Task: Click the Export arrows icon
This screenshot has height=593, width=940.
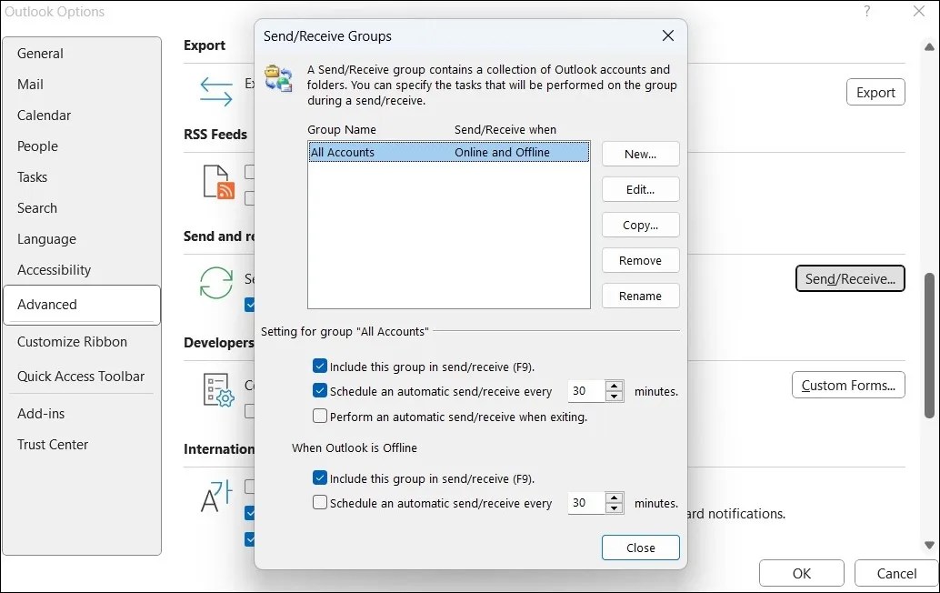Action: click(x=215, y=90)
